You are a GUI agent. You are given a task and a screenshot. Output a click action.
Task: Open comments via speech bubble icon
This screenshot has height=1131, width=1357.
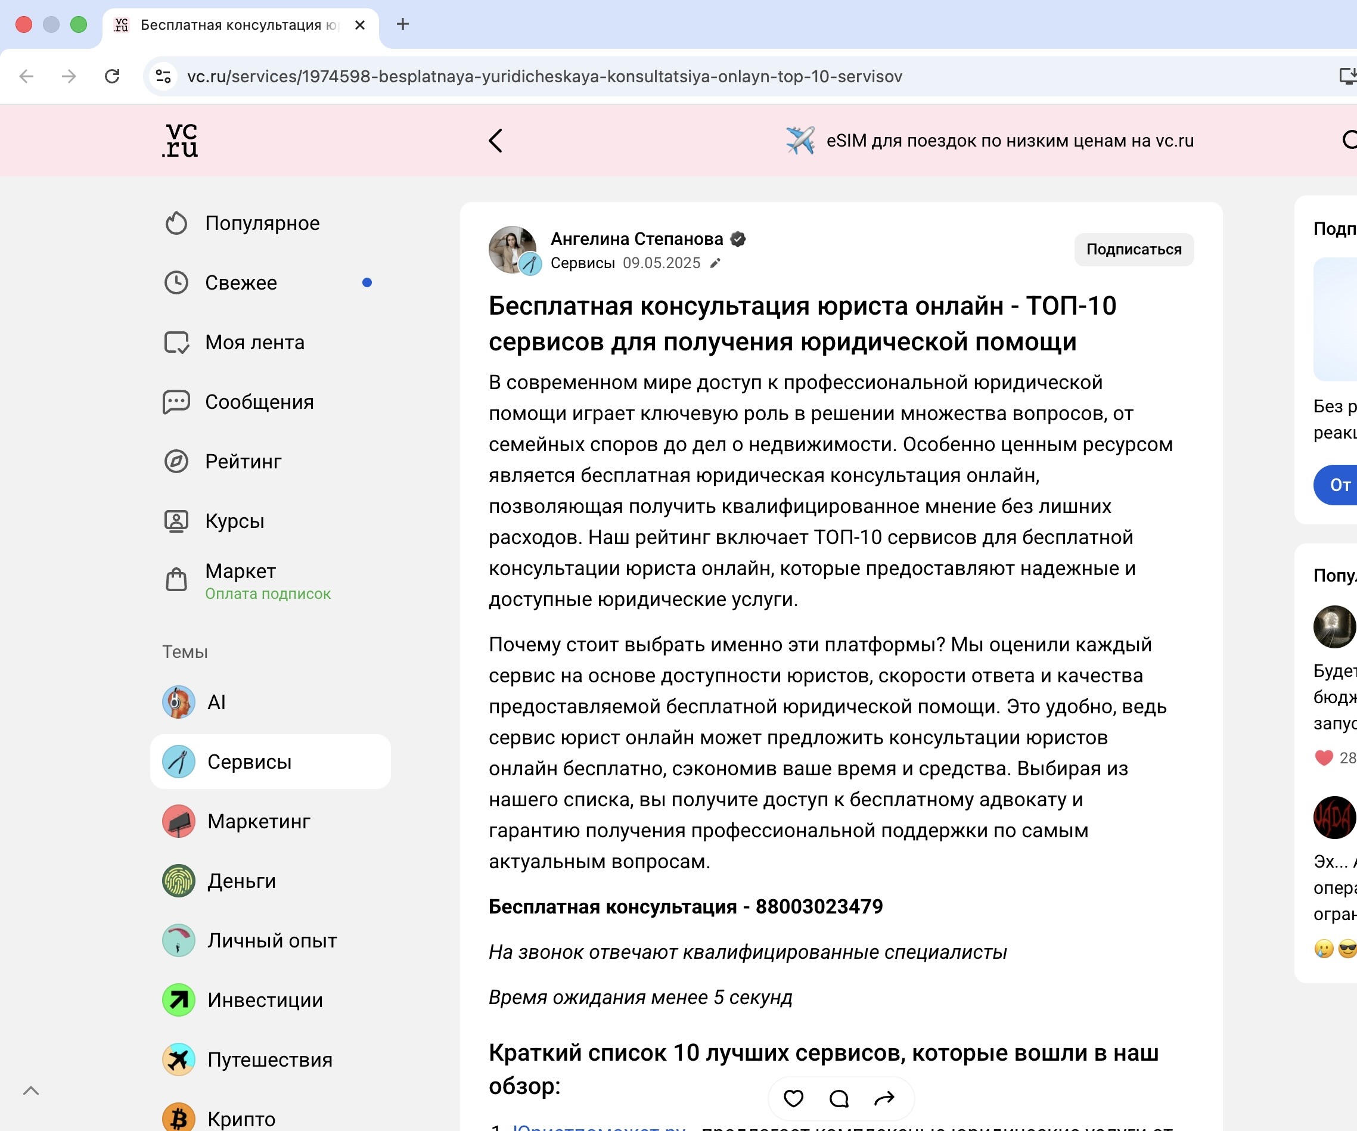tap(839, 1098)
